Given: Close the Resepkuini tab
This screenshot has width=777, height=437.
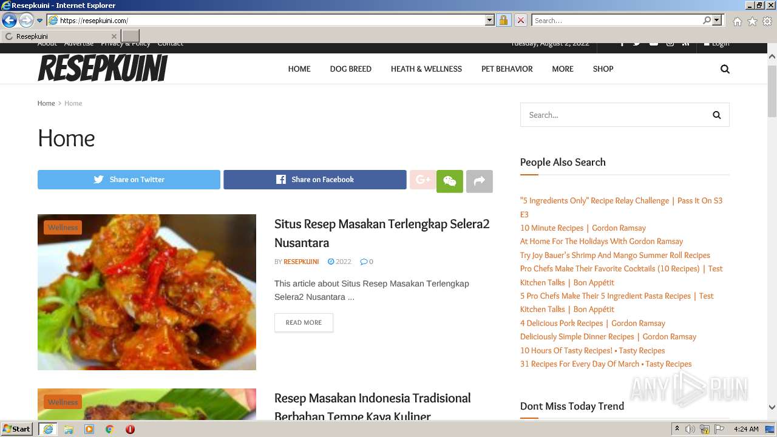Looking at the screenshot, I should 114,36.
